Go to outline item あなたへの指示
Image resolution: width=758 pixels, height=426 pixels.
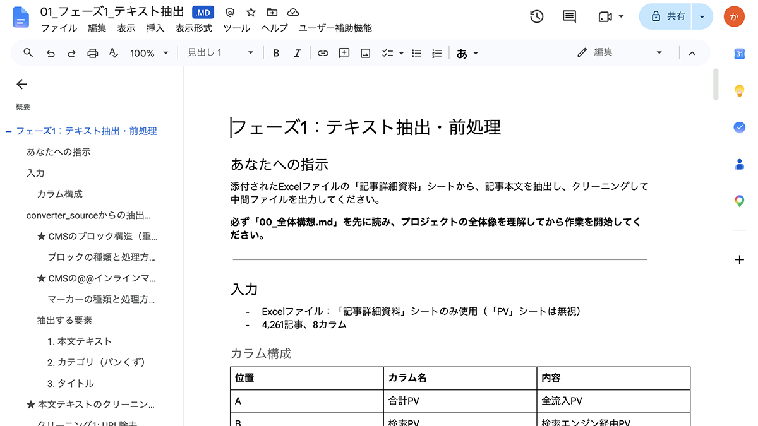(x=59, y=152)
